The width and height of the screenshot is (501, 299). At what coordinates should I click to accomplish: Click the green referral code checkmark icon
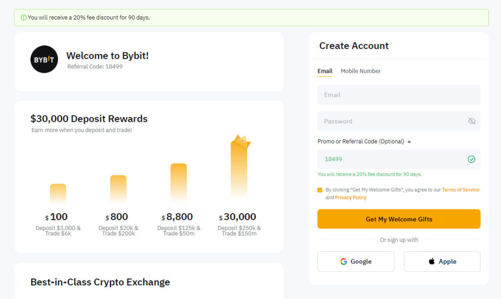point(471,159)
